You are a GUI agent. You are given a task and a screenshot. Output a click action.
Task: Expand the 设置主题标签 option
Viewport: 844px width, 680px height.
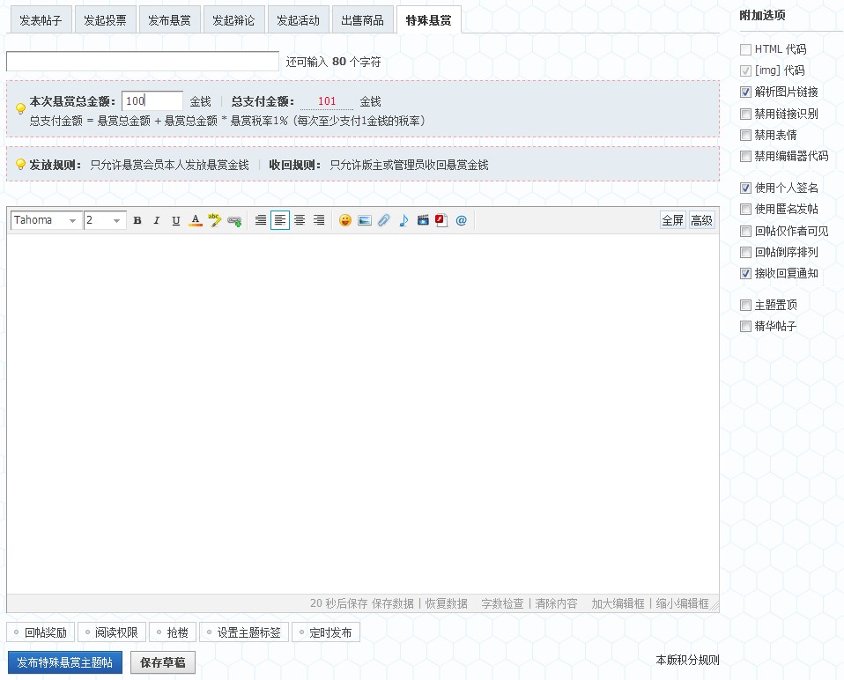[244, 632]
